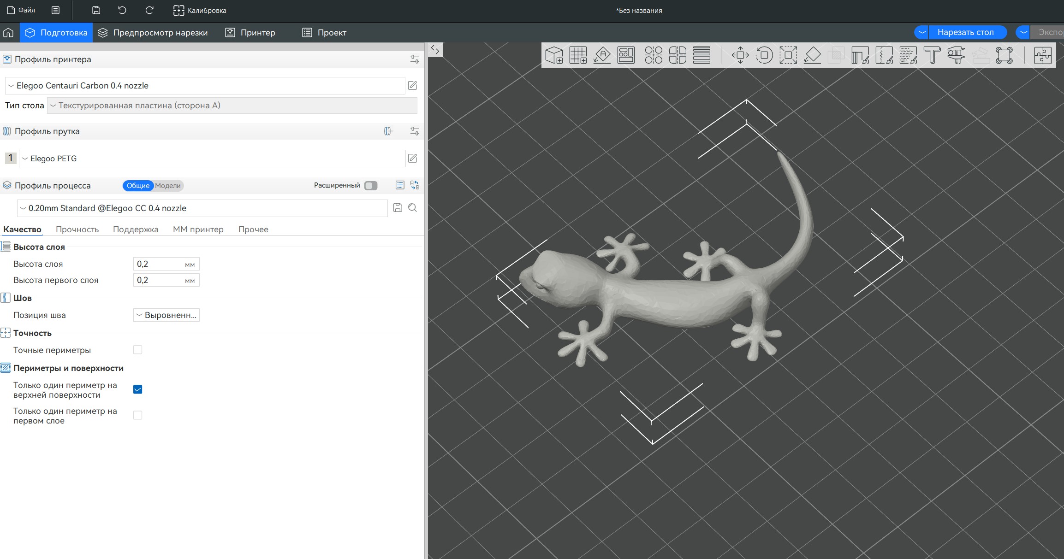The height and width of the screenshot is (559, 1064).
Task: Select the Rotate tool in toolbar
Action: click(x=764, y=55)
